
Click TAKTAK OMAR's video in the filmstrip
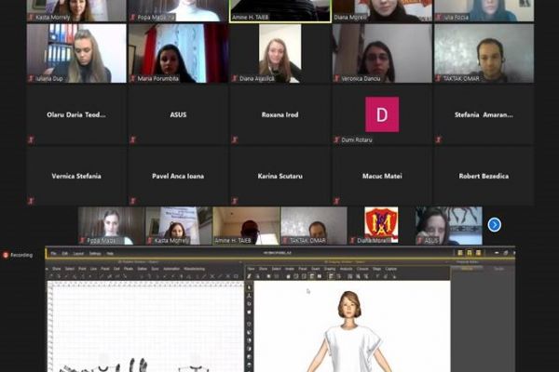pyautogui.click(x=314, y=225)
